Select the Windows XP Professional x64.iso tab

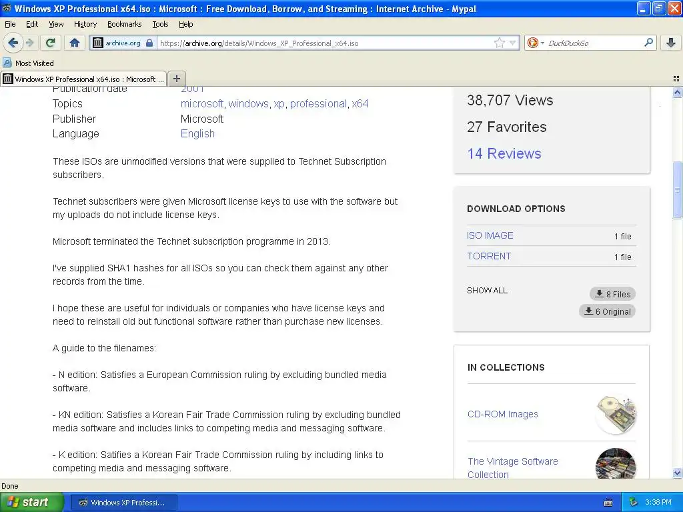pyautogui.click(x=83, y=79)
